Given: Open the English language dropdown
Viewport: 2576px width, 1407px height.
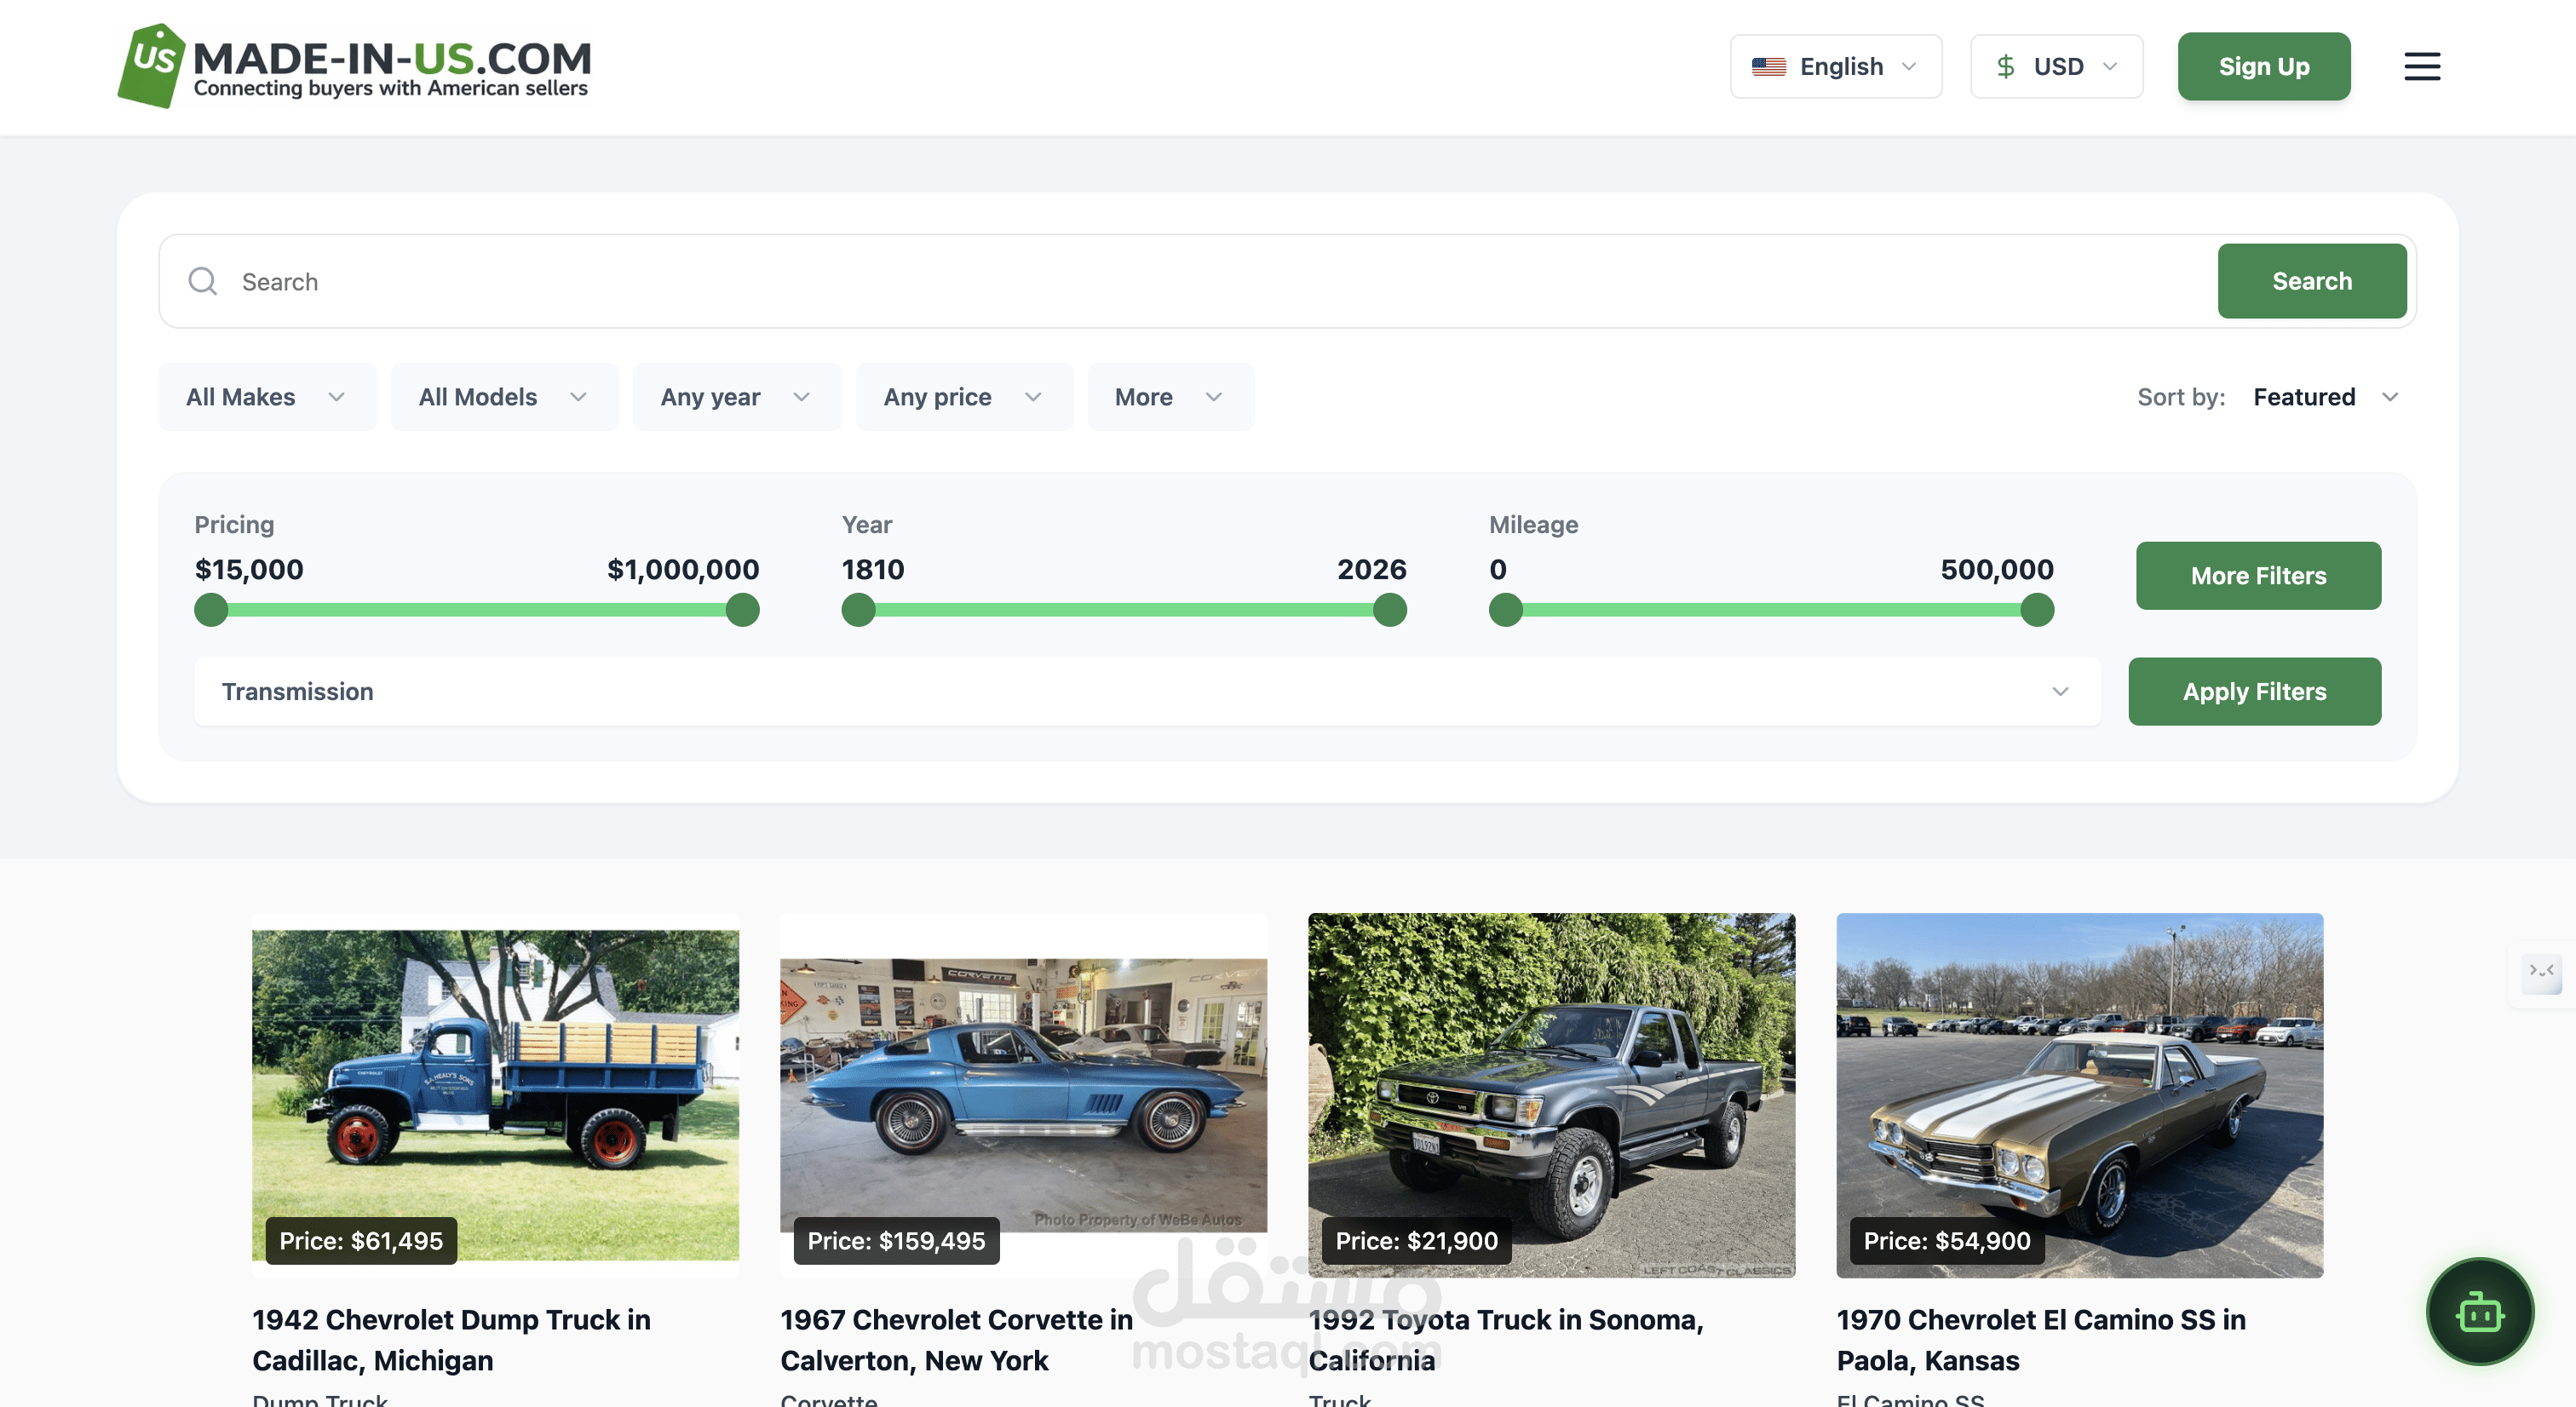Looking at the screenshot, I should click(1835, 67).
